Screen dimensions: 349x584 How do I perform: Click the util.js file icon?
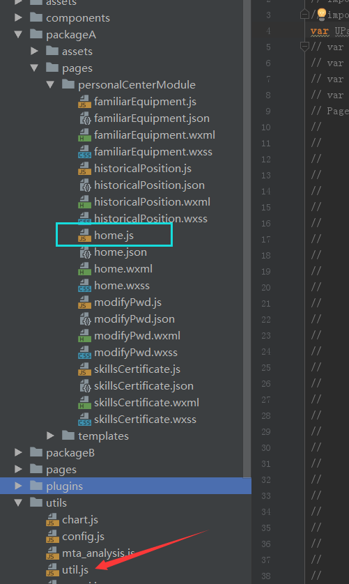pyautogui.click(x=52, y=570)
